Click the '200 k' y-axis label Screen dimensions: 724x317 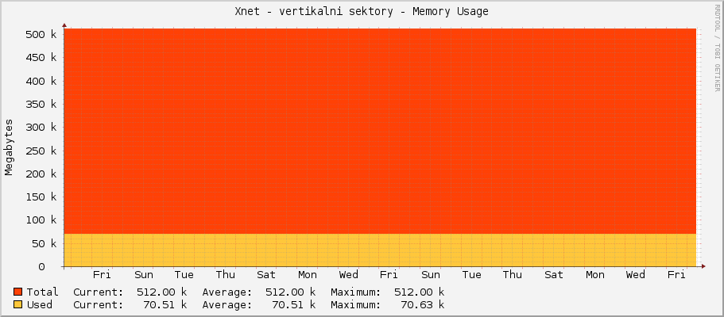click(x=41, y=174)
